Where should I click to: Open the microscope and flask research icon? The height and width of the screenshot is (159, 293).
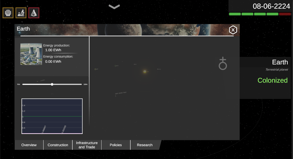click(x=21, y=13)
